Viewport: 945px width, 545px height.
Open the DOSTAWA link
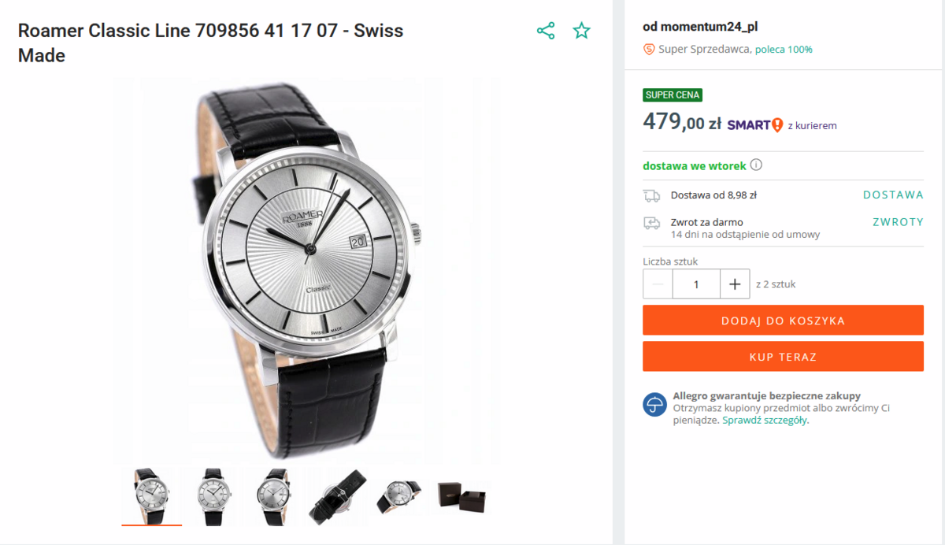893,195
